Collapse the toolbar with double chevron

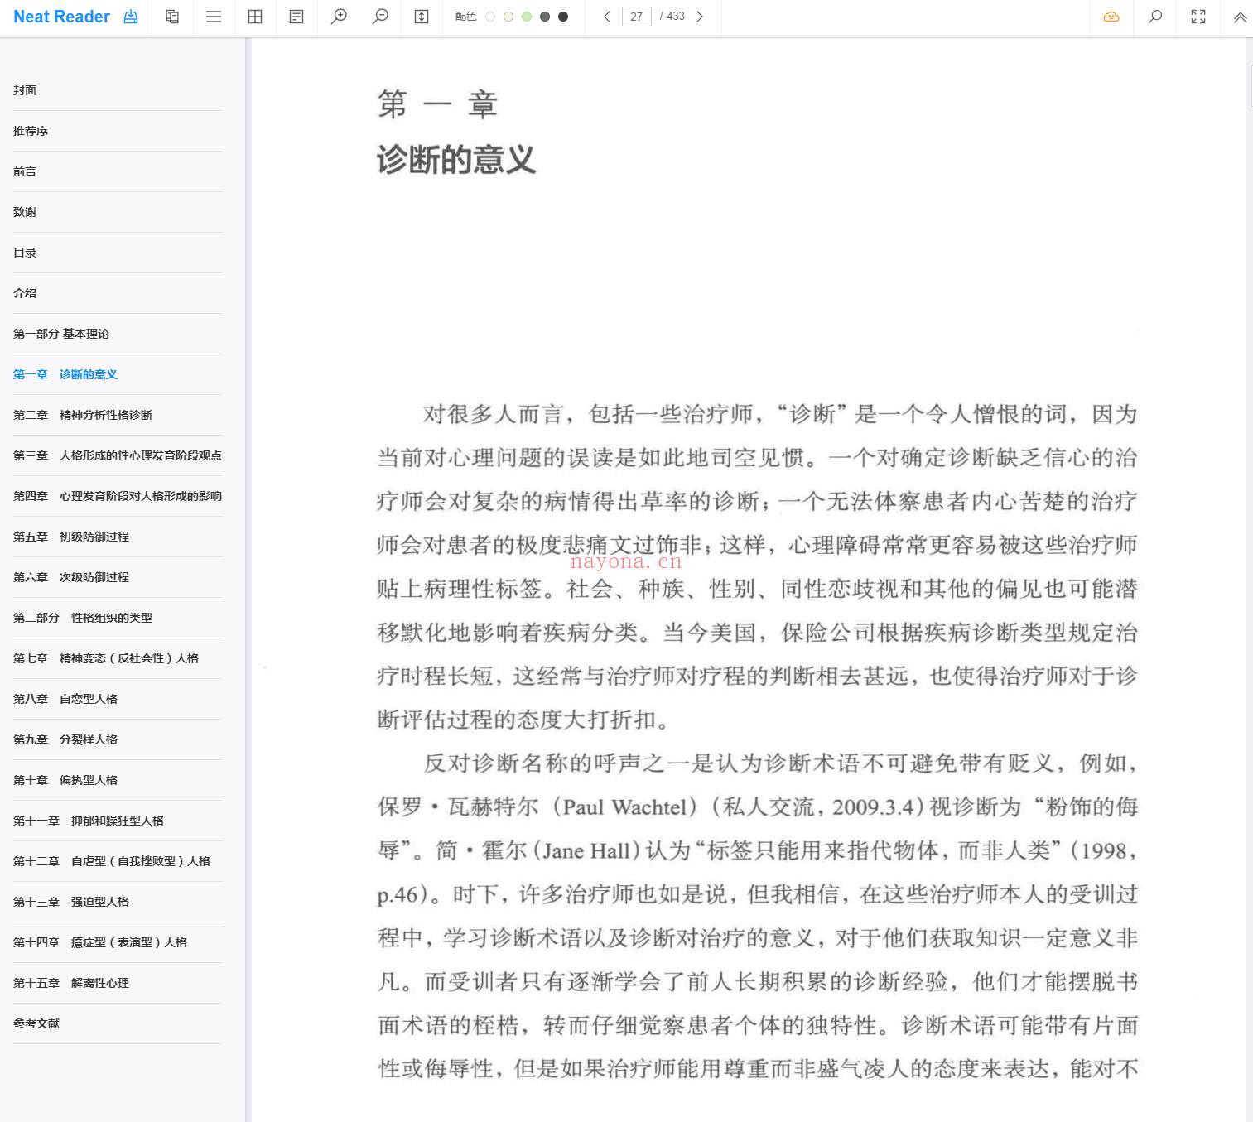click(1240, 17)
